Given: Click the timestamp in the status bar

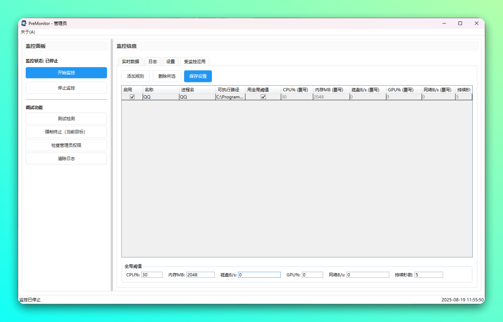Looking at the screenshot, I should (x=462, y=300).
